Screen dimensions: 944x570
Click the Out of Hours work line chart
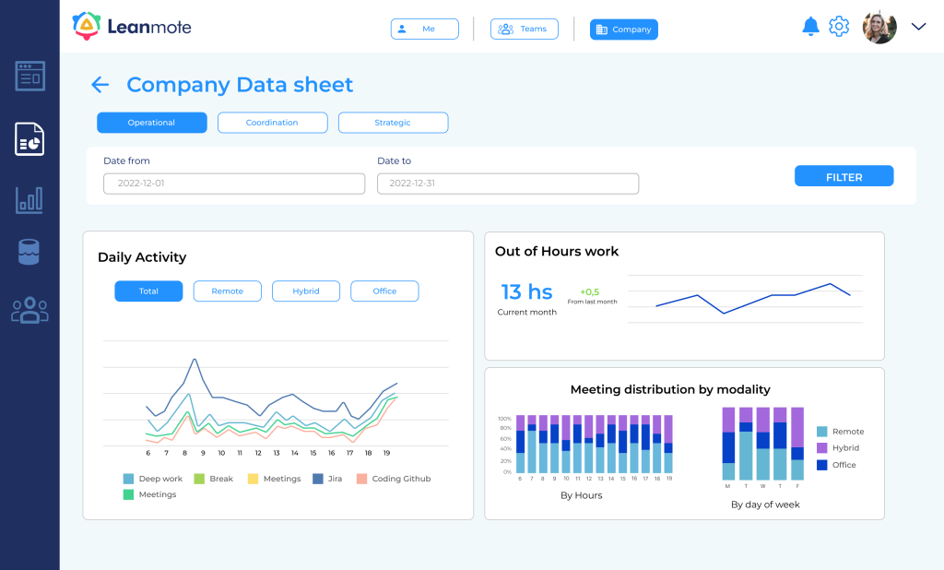(745, 299)
